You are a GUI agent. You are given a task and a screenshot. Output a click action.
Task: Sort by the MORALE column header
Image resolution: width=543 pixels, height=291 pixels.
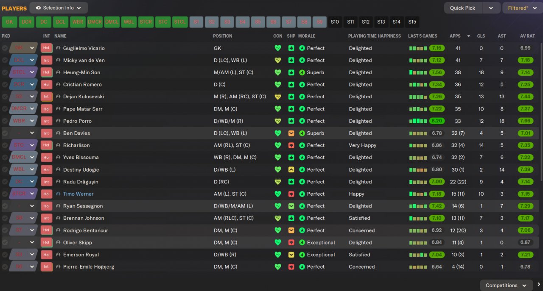coord(307,36)
